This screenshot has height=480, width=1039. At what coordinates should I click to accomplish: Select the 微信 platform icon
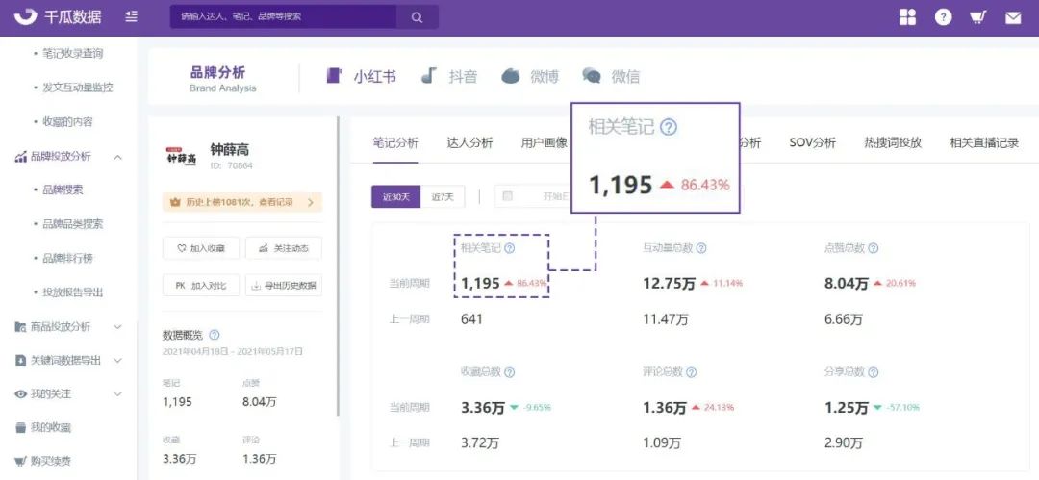point(592,76)
